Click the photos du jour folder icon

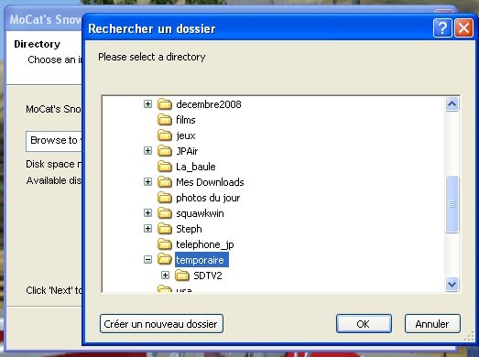pos(165,198)
